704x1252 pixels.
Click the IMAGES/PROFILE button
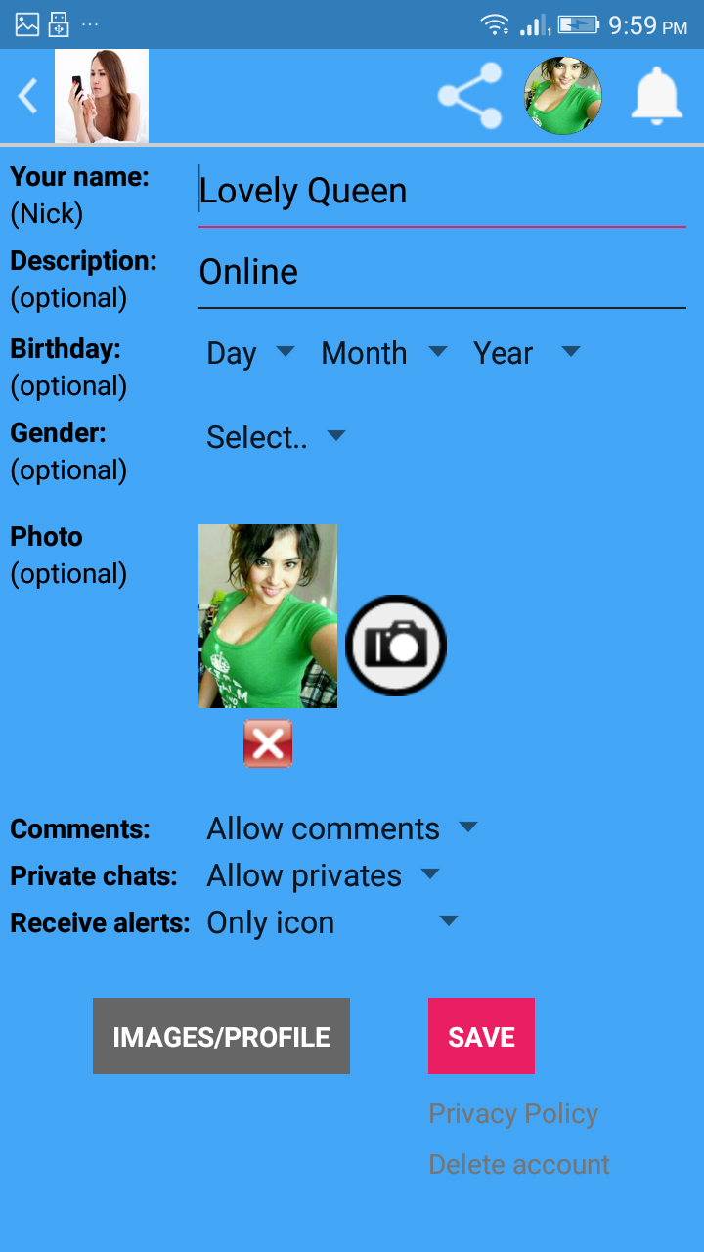(x=221, y=1036)
